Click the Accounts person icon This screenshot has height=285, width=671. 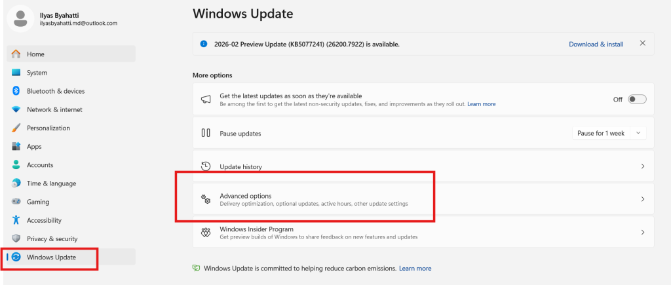(x=16, y=164)
